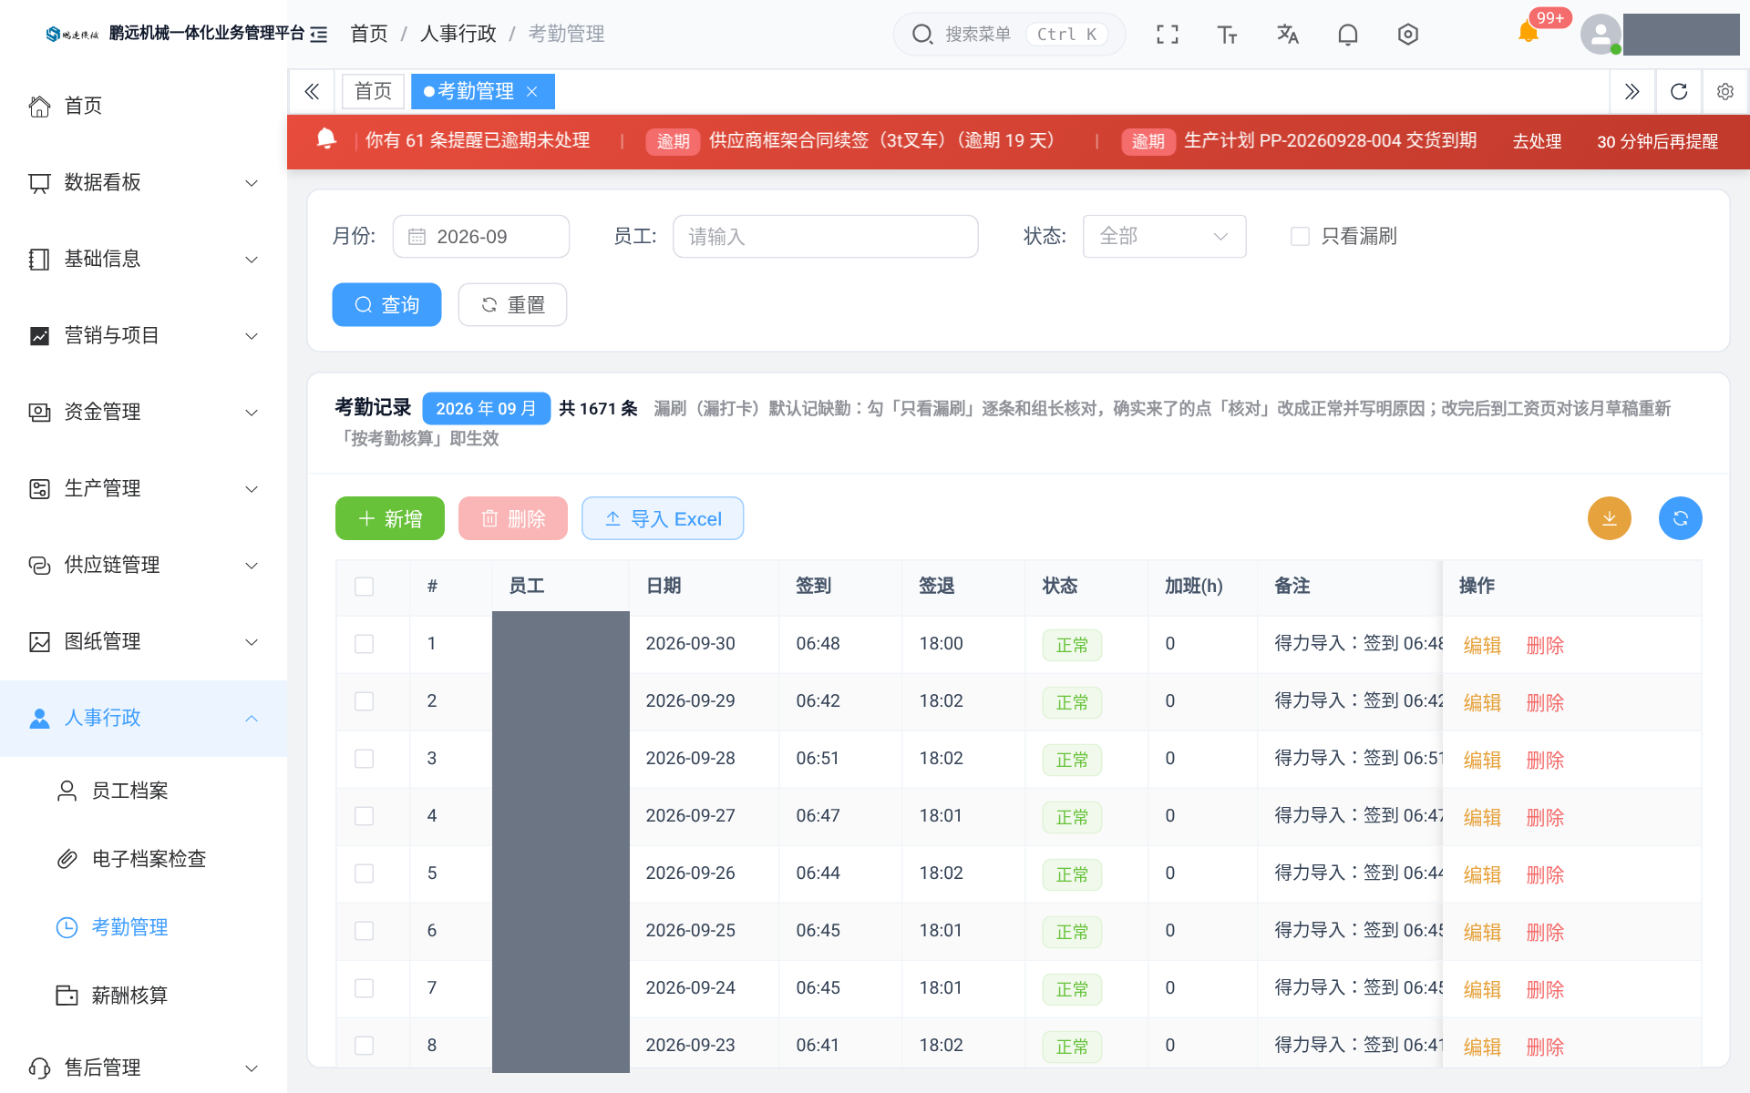Viewport: 1750px width, 1093px height.
Task: Enter fullscreen mode icon
Action: coord(1167,35)
